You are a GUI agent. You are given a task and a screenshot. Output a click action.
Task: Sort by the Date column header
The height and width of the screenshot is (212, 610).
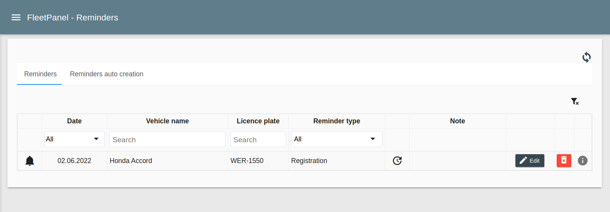[x=74, y=121]
